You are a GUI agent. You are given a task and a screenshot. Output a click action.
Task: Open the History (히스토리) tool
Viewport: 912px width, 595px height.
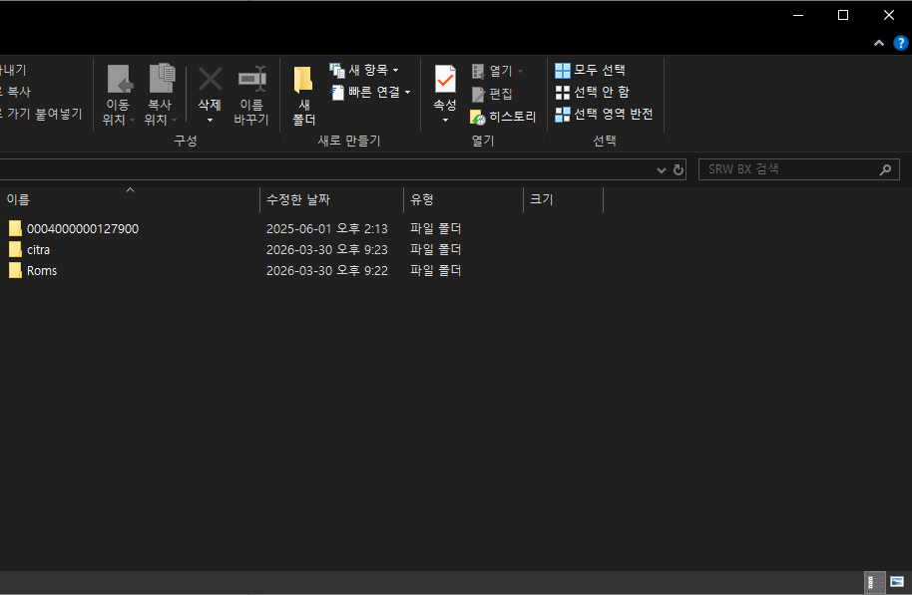coord(504,117)
